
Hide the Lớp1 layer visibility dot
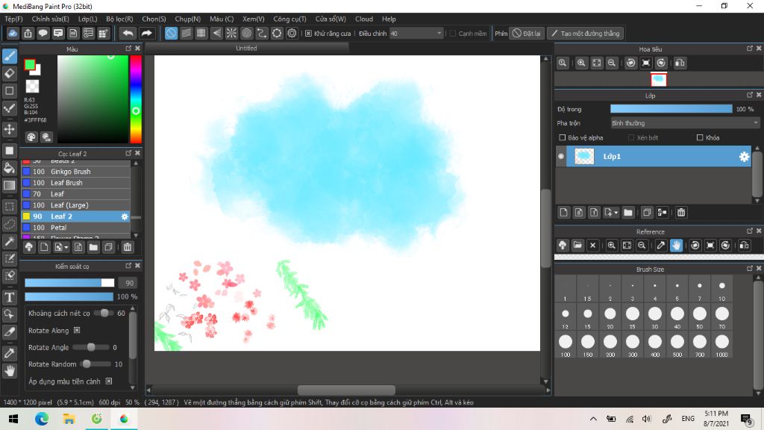561,157
